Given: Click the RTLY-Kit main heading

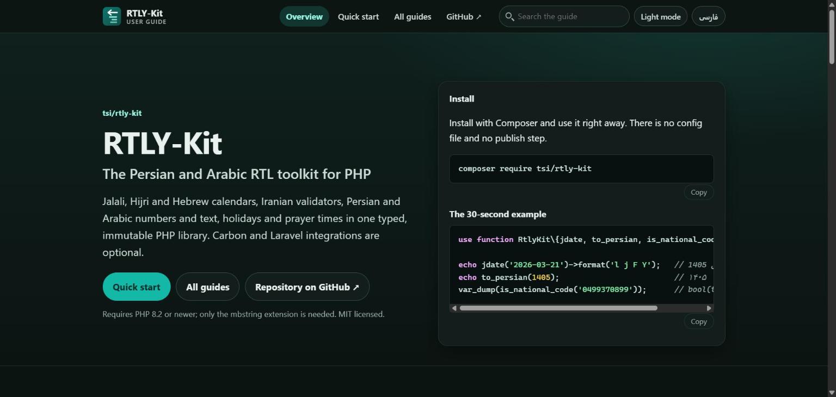Looking at the screenshot, I should (162, 143).
